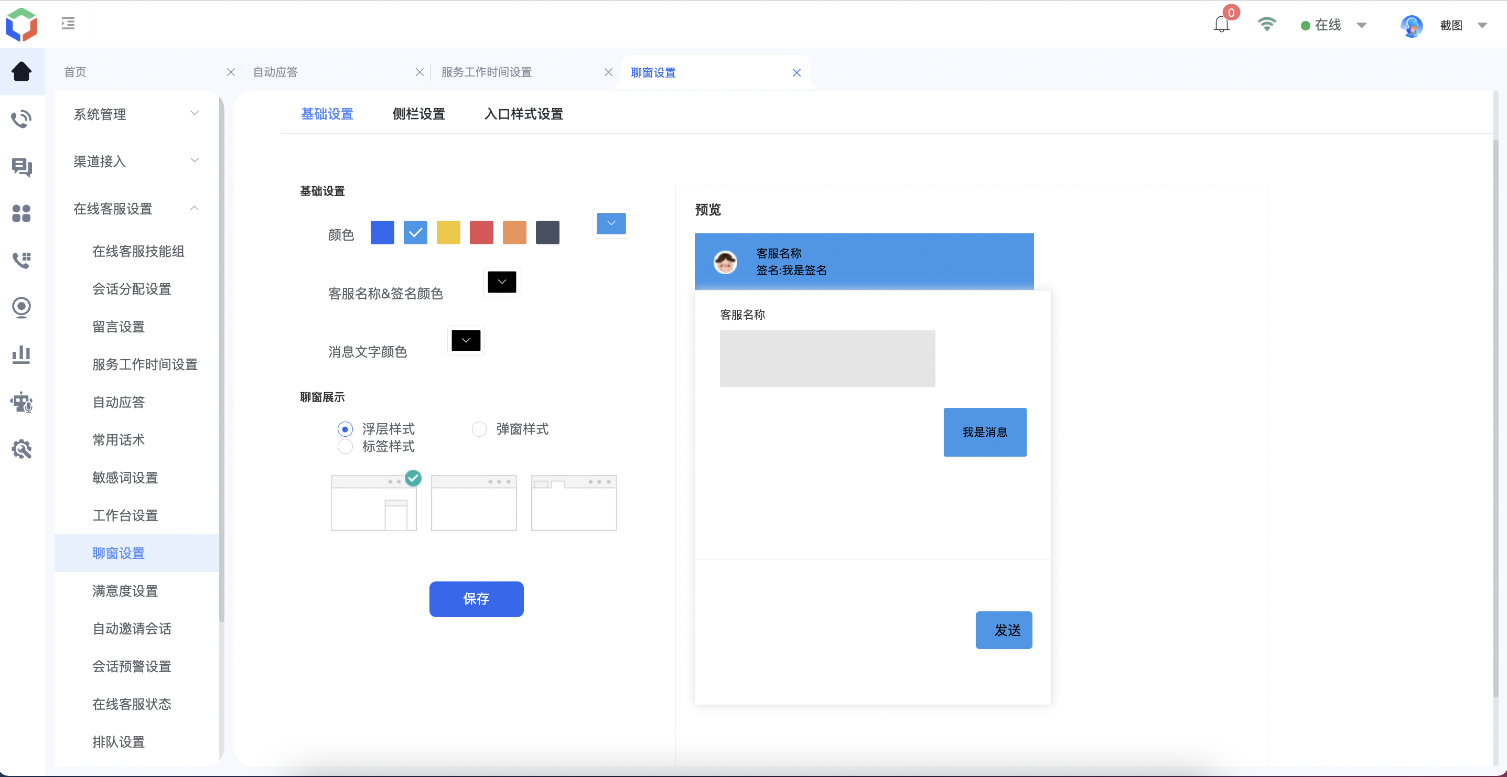Open the gear wrench settings icon
1507x777 pixels.
click(21, 449)
